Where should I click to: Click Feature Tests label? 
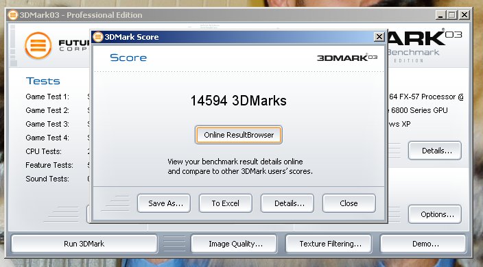(49, 165)
